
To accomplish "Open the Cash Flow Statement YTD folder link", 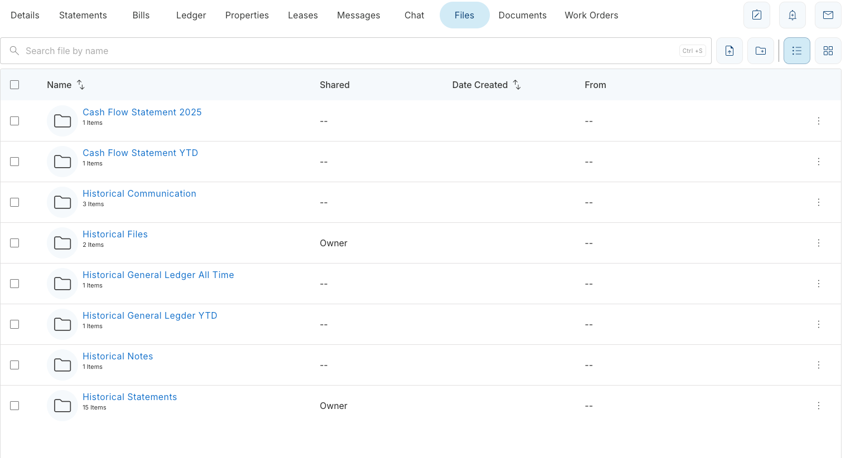I will pyautogui.click(x=140, y=153).
